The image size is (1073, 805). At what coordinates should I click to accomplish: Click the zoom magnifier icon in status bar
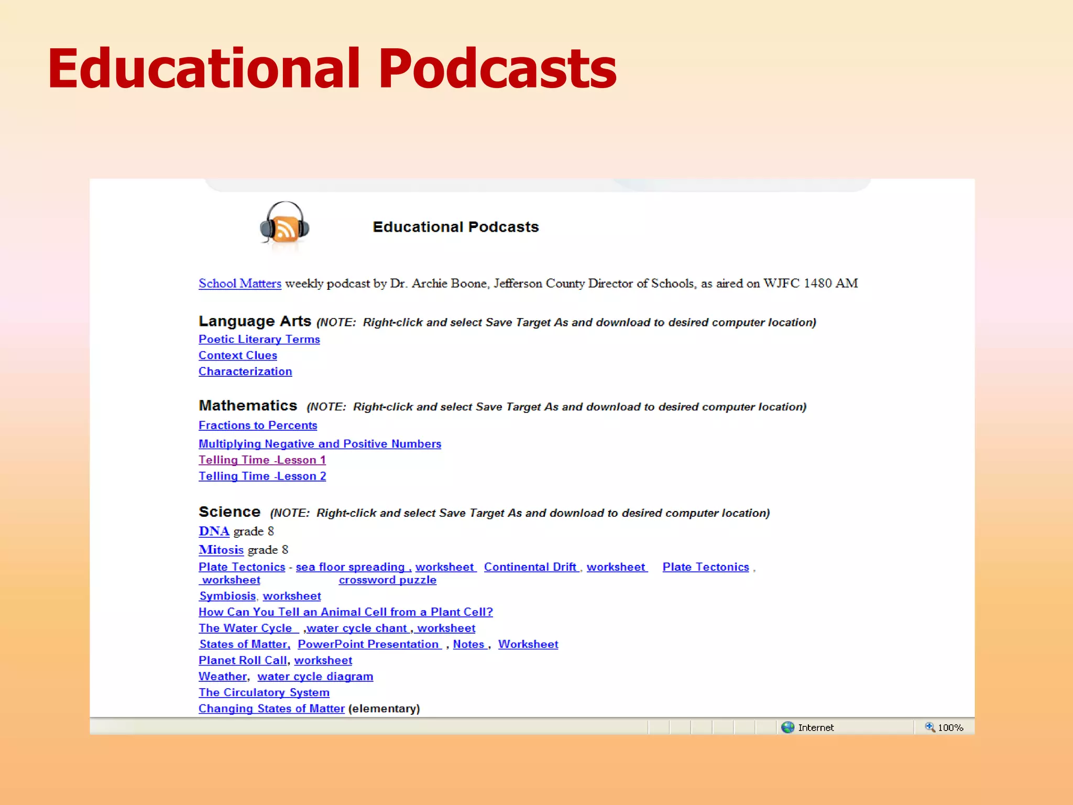point(930,727)
